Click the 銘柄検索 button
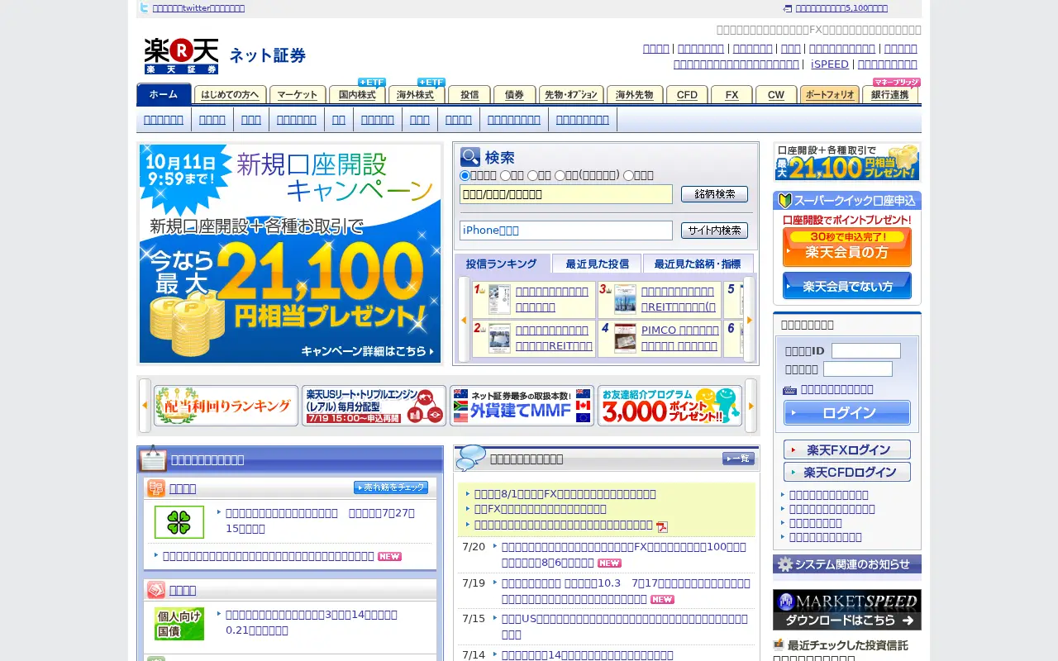The image size is (1058, 661). pyautogui.click(x=714, y=194)
